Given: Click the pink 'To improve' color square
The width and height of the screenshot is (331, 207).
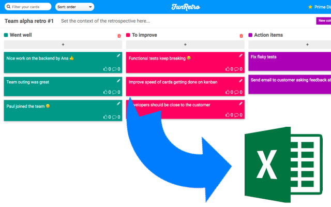Looking at the screenshot, I should (128, 35).
